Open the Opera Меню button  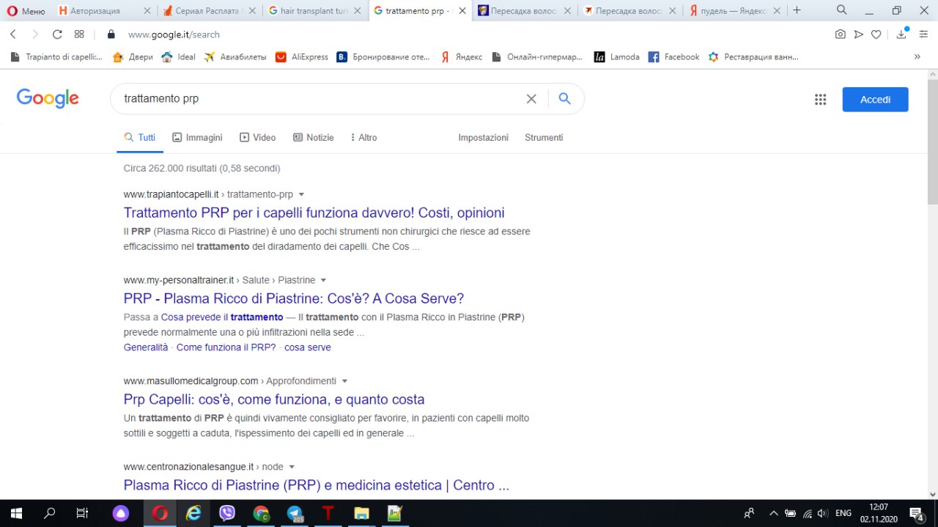(26, 10)
